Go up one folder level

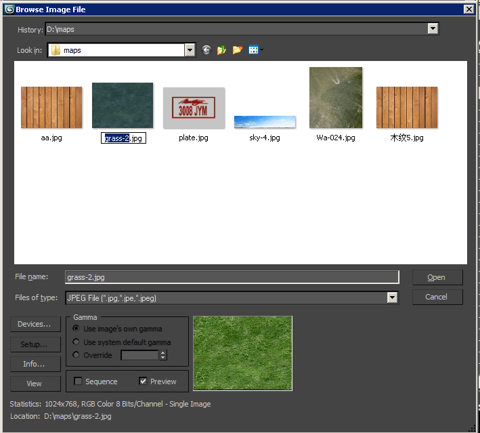(221, 50)
